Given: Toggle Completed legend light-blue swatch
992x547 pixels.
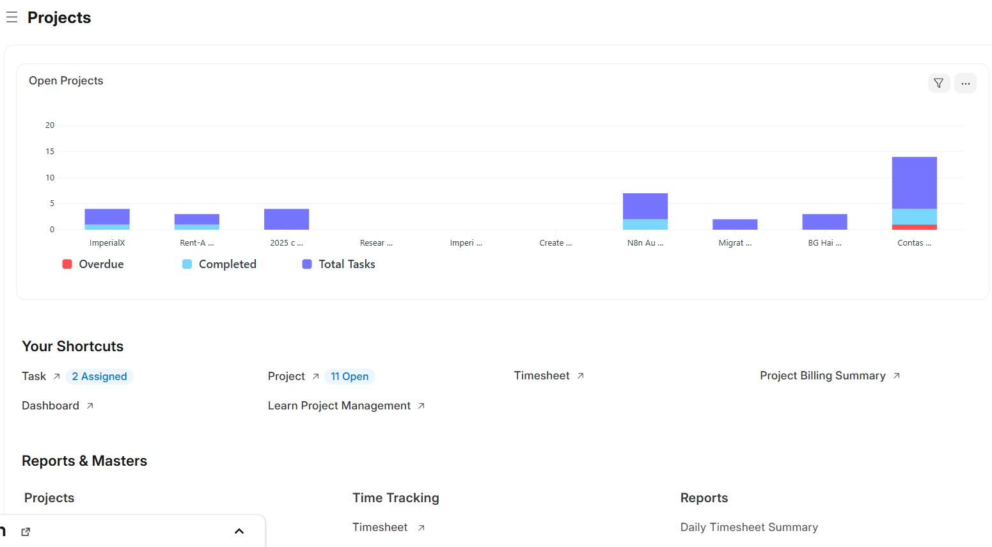Looking at the screenshot, I should point(187,264).
